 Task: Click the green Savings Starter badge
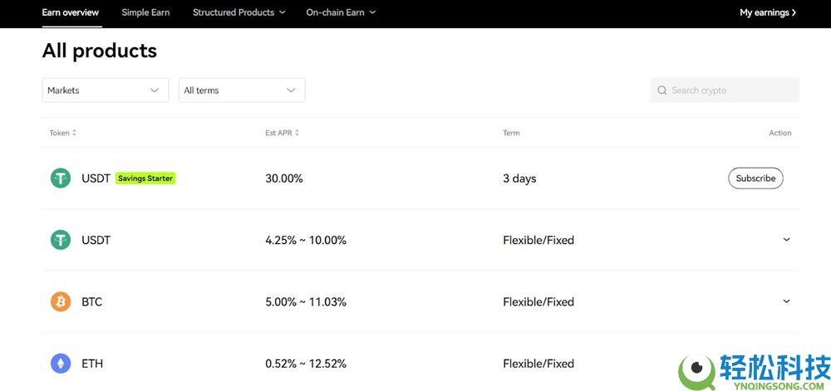(x=145, y=178)
